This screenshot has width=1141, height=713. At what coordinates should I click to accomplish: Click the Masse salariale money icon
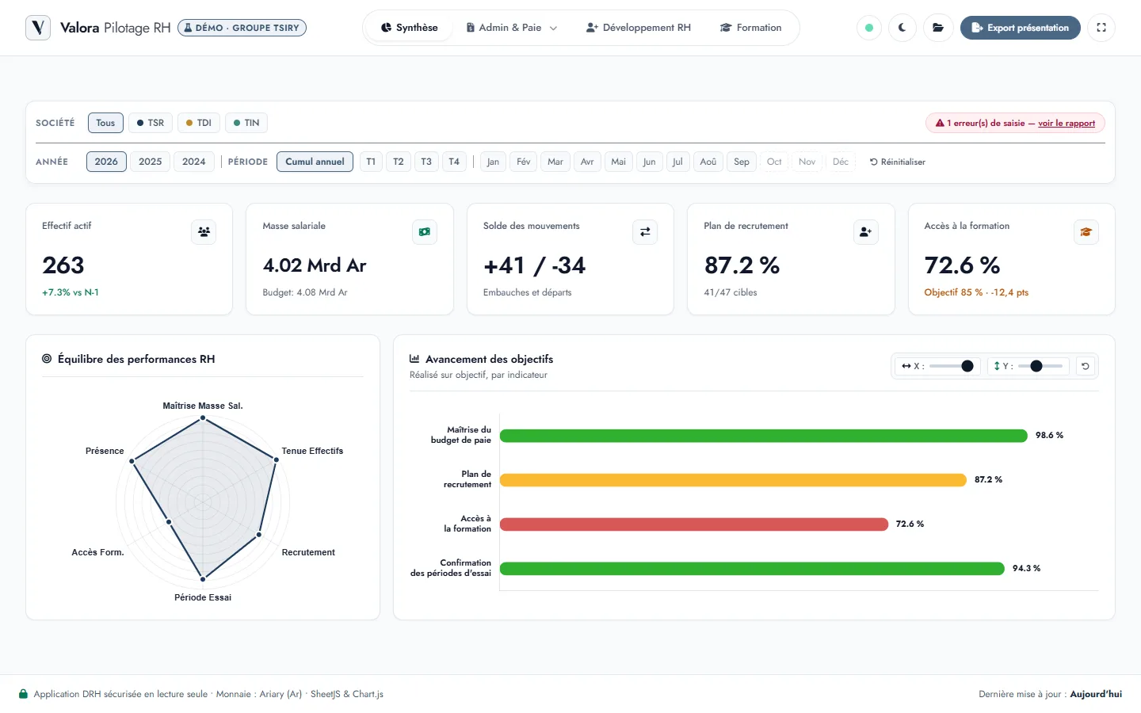(425, 232)
